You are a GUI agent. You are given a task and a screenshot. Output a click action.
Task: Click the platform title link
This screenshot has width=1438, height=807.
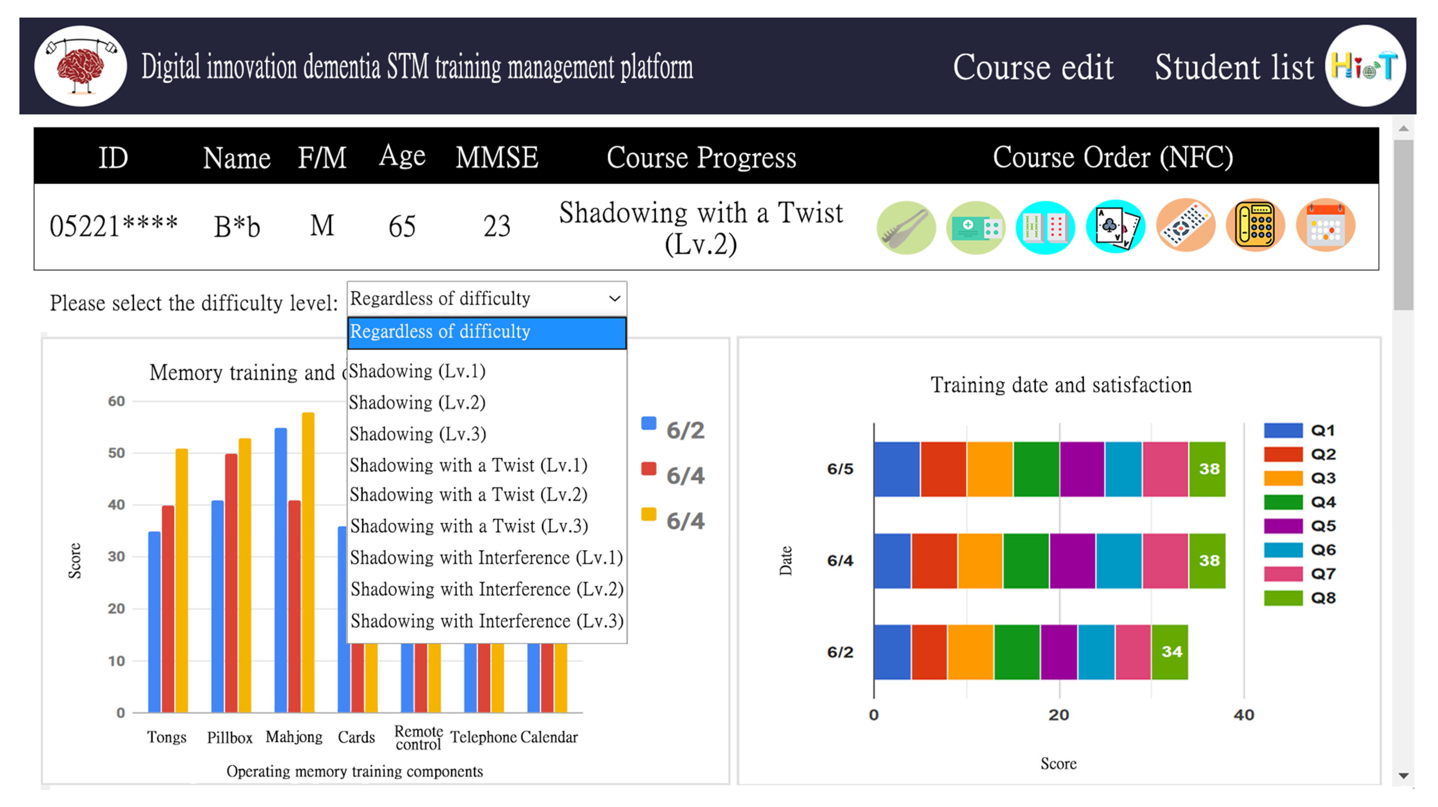click(x=417, y=67)
